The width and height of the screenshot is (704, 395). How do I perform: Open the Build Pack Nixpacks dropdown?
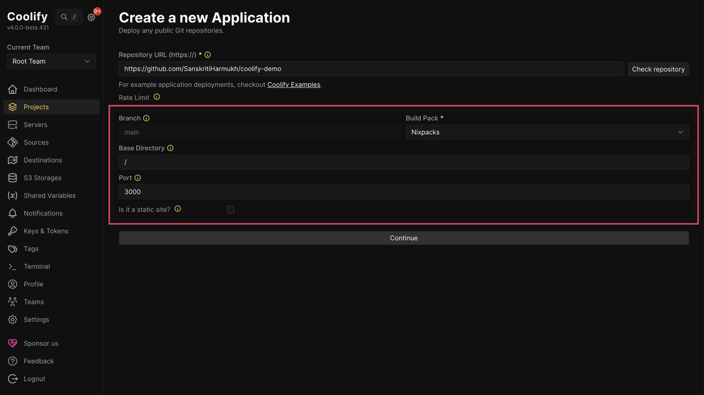tap(547, 132)
